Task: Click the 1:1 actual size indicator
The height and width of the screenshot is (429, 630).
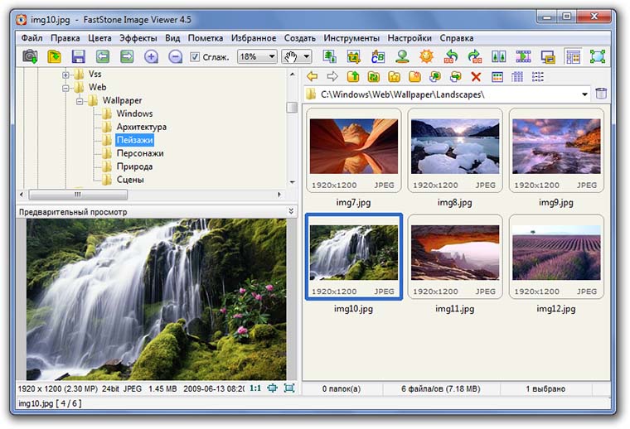Action: (255, 388)
